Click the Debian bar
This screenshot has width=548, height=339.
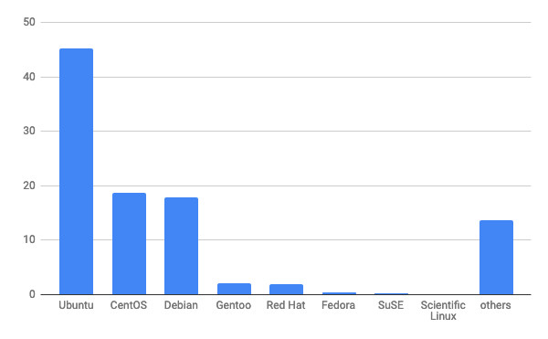tap(182, 246)
